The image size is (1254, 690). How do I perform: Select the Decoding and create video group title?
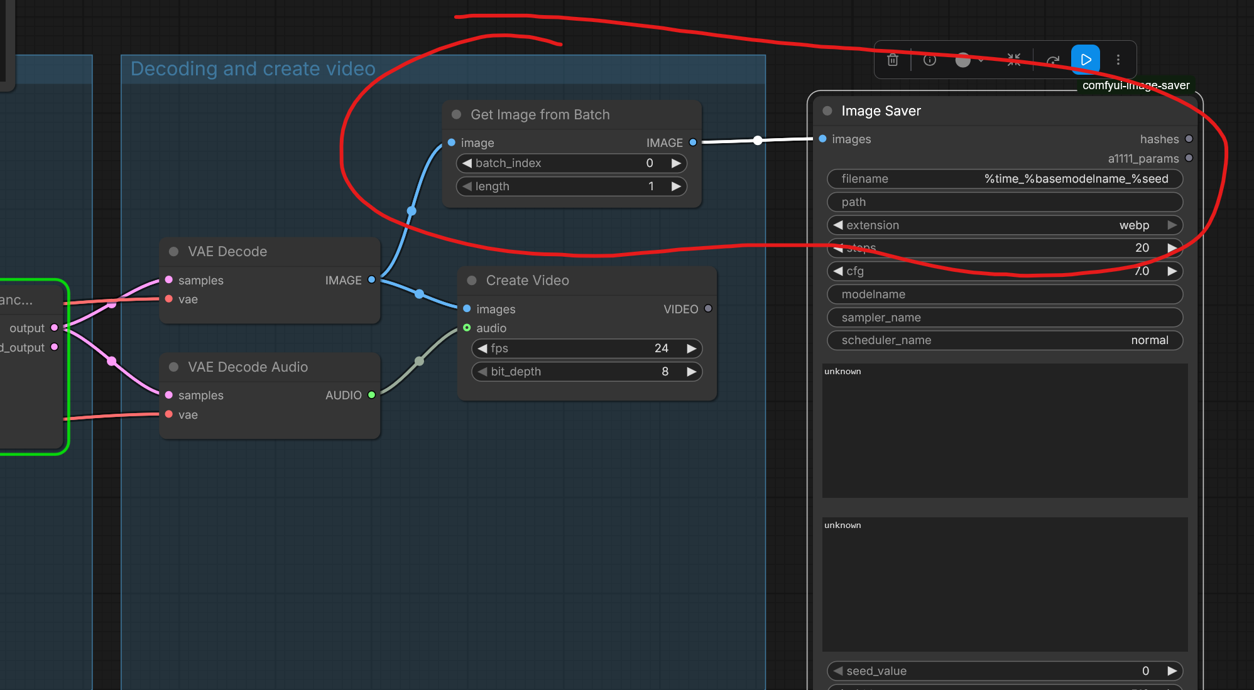tap(253, 68)
